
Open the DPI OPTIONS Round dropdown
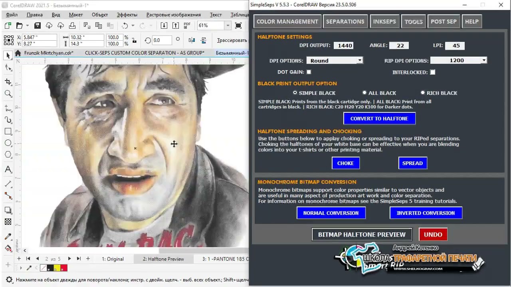(335, 61)
